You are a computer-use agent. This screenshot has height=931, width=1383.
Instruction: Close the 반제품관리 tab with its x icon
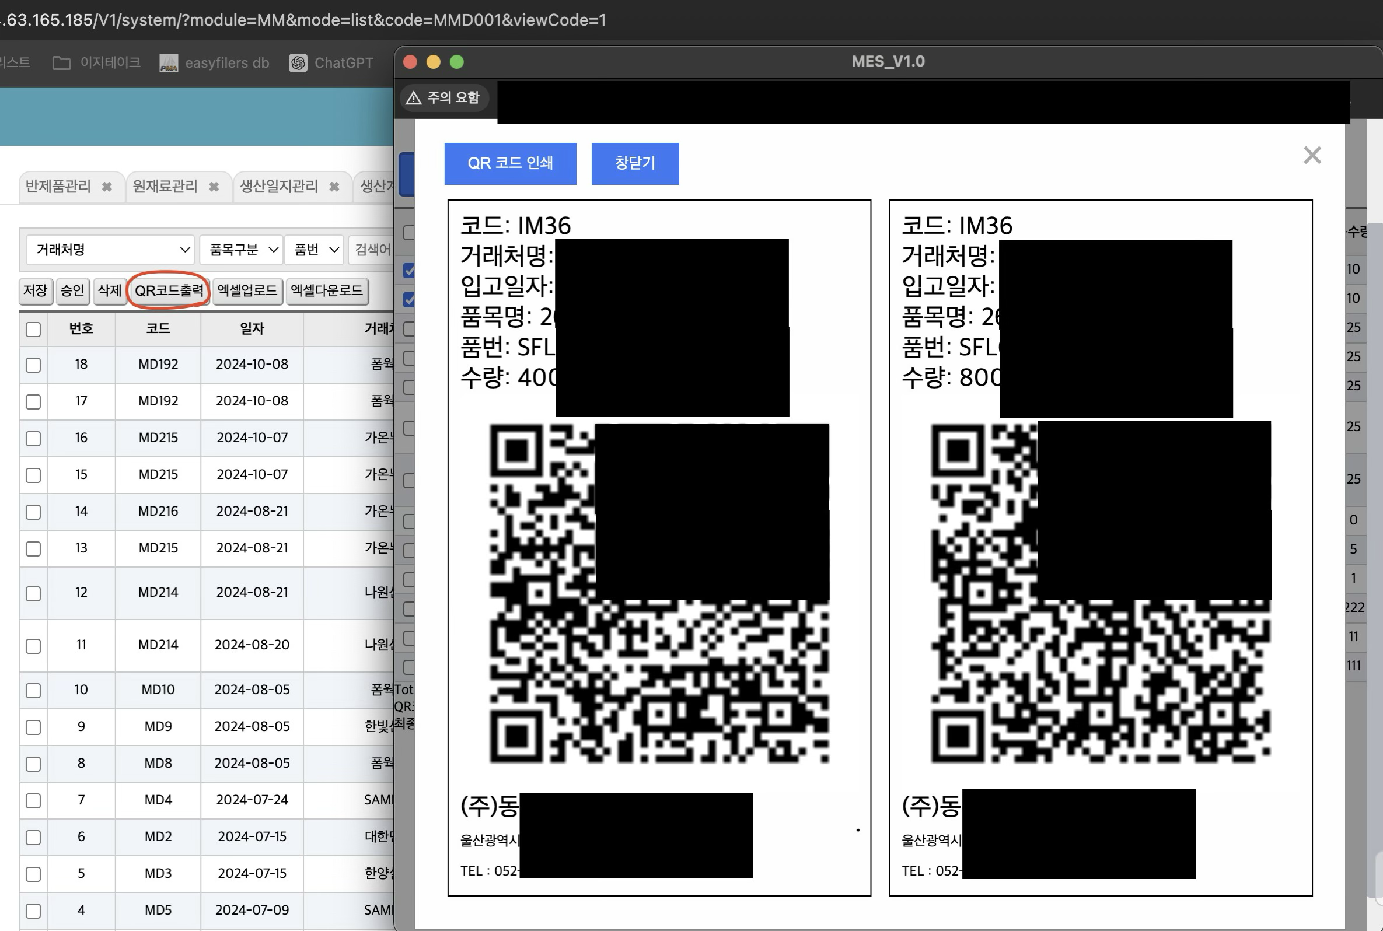107,187
